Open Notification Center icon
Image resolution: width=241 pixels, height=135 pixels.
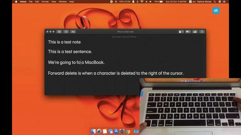click(x=224, y=1)
